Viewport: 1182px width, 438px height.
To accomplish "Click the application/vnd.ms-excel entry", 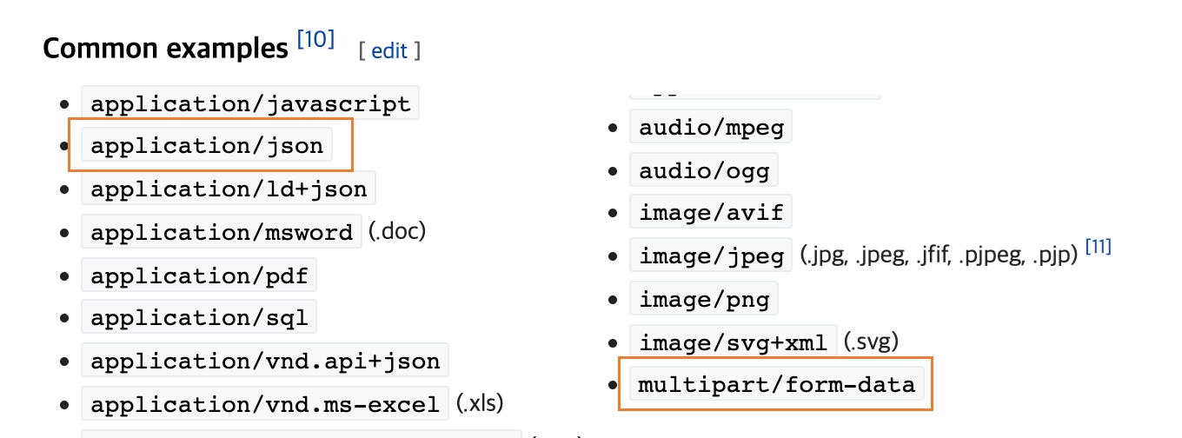I will pos(265,404).
